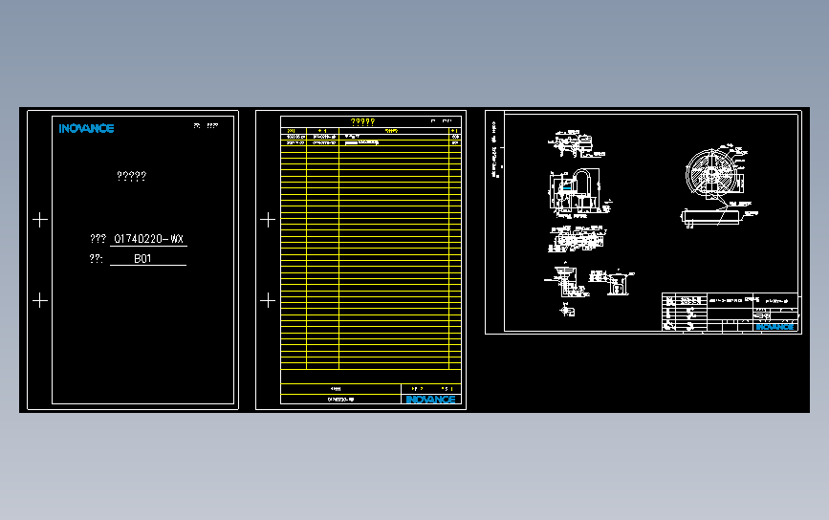829x520 pixels.
Task: Select the white ????? title on the cover sheet
Action: [132, 176]
